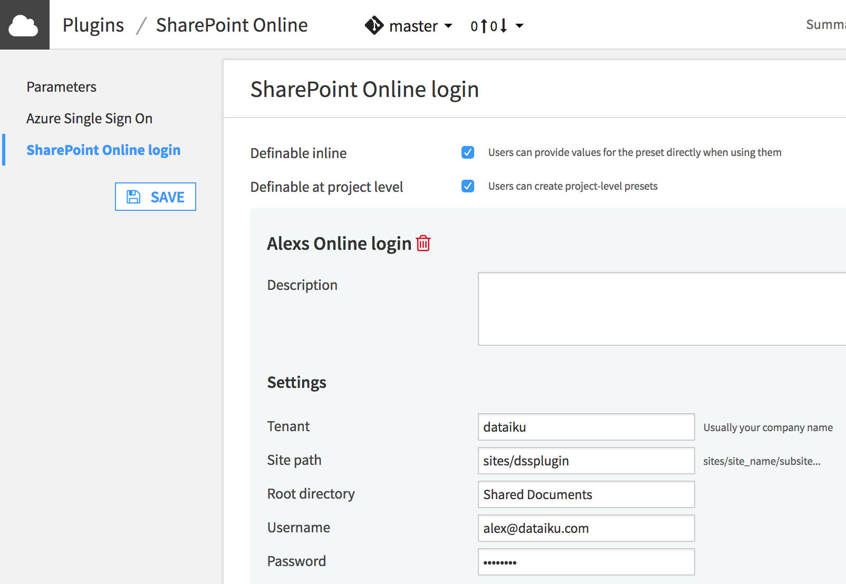Click the SharePoint Online breadcrumb
This screenshot has height=584, width=846.
pos(232,25)
